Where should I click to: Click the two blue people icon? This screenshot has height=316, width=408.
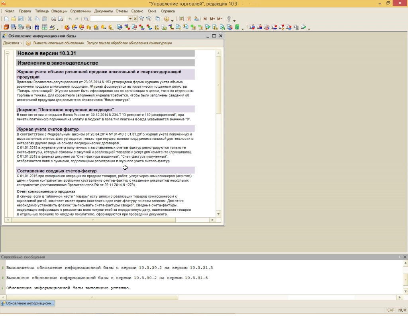click(x=37, y=27)
